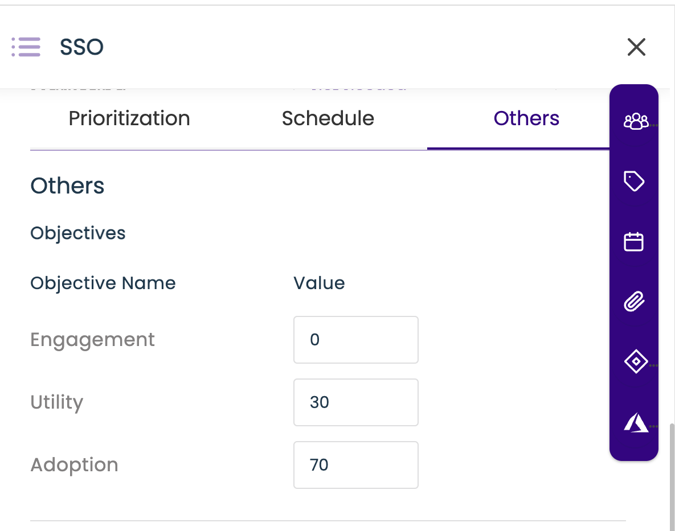Click the SSO title text
The width and height of the screenshot is (675, 531).
[x=81, y=47]
